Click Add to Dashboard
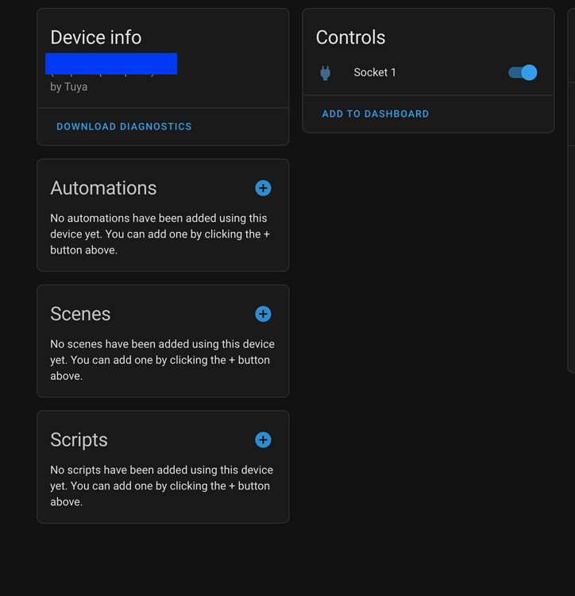Viewport: 575px width, 596px height. (375, 114)
